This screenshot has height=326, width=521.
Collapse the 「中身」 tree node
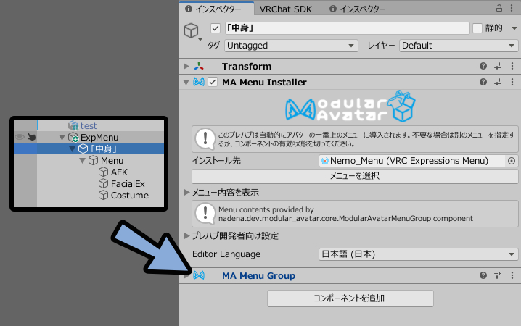[72, 149]
